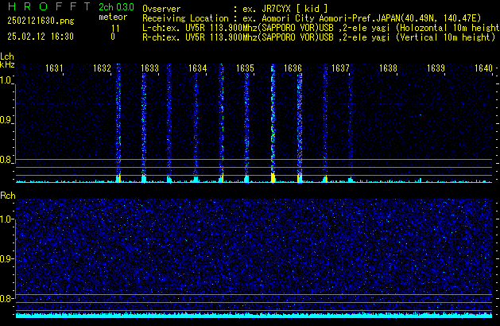Click the Rch 0.9 kHz axis label
Image resolution: width=500 pixels, height=326 pixels.
click(6, 258)
